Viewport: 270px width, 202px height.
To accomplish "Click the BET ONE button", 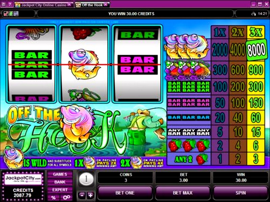I will (x=125, y=193).
